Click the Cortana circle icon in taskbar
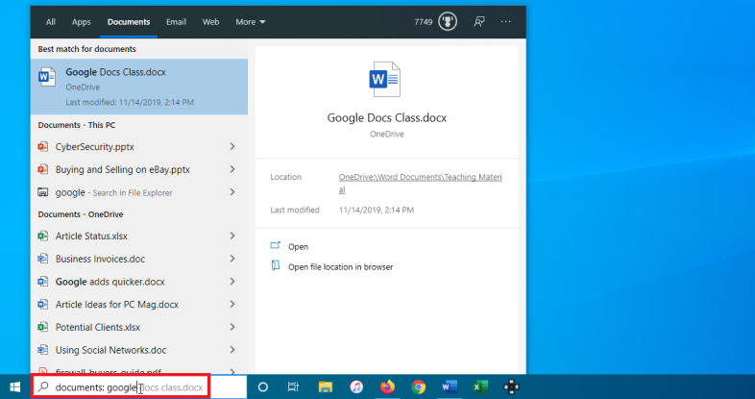The image size is (755, 399). (x=262, y=387)
